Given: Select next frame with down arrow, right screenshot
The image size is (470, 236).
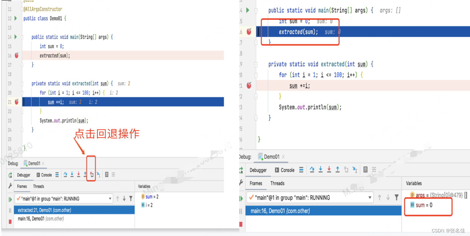Looking at the screenshot, I should [388, 198].
